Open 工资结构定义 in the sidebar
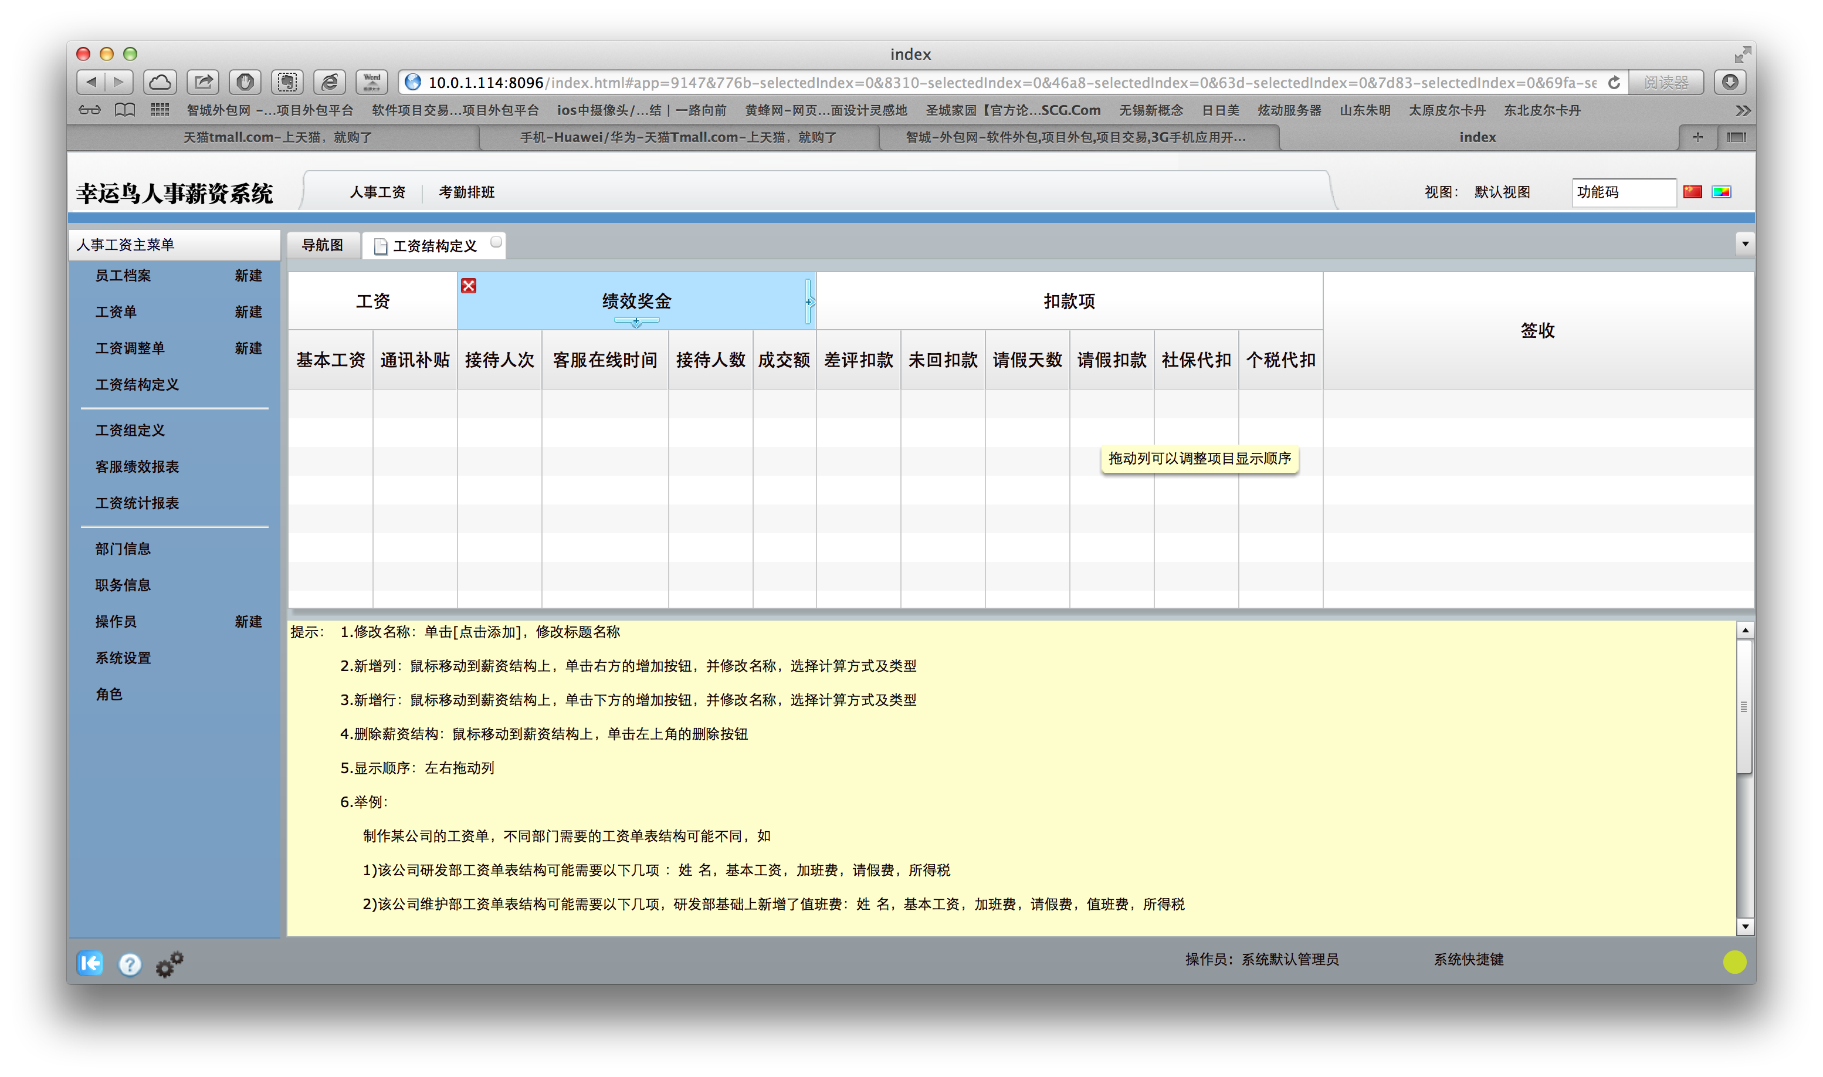The height and width of the screenshot is (1077, 1823). pos(137,385)
